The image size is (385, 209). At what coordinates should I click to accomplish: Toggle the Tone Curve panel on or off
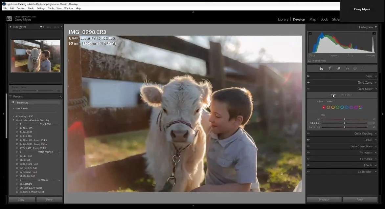(308, 82)
